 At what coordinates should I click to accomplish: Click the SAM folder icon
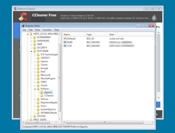click(x=35, y=44)
